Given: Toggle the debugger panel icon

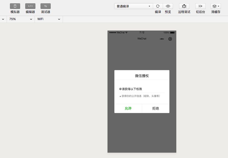Looking at the screenshot, I should click(46, 6).
